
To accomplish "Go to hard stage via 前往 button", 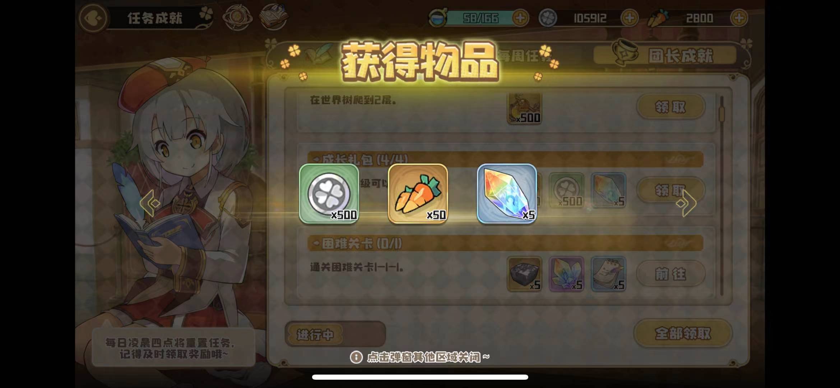I will click(x=670, y=274).
